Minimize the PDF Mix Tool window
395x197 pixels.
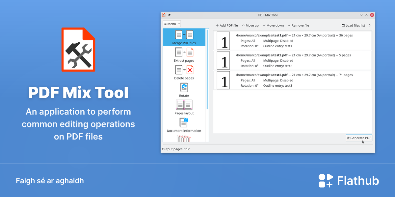361,15
